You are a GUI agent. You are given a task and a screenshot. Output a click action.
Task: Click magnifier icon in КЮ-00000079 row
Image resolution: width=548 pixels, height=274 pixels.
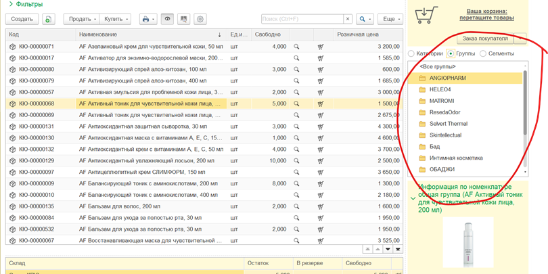pos(296,81)
